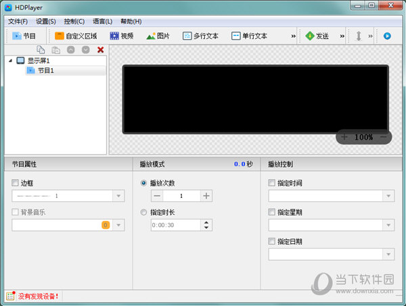Open the 设置(S) menu
Image resolution: width=406 pixels, height=306 pixels.
(46, 22)
